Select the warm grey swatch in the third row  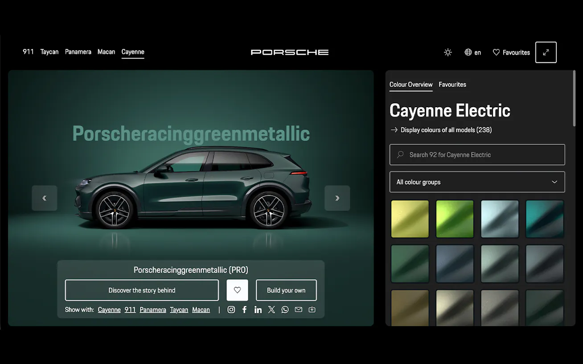(x=500, y=307)
